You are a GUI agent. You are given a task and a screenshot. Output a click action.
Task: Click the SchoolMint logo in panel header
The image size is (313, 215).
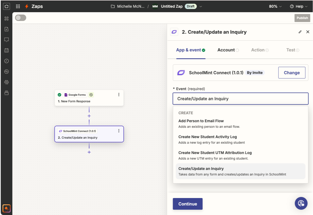pyautogui.click(x=174, y=32)
